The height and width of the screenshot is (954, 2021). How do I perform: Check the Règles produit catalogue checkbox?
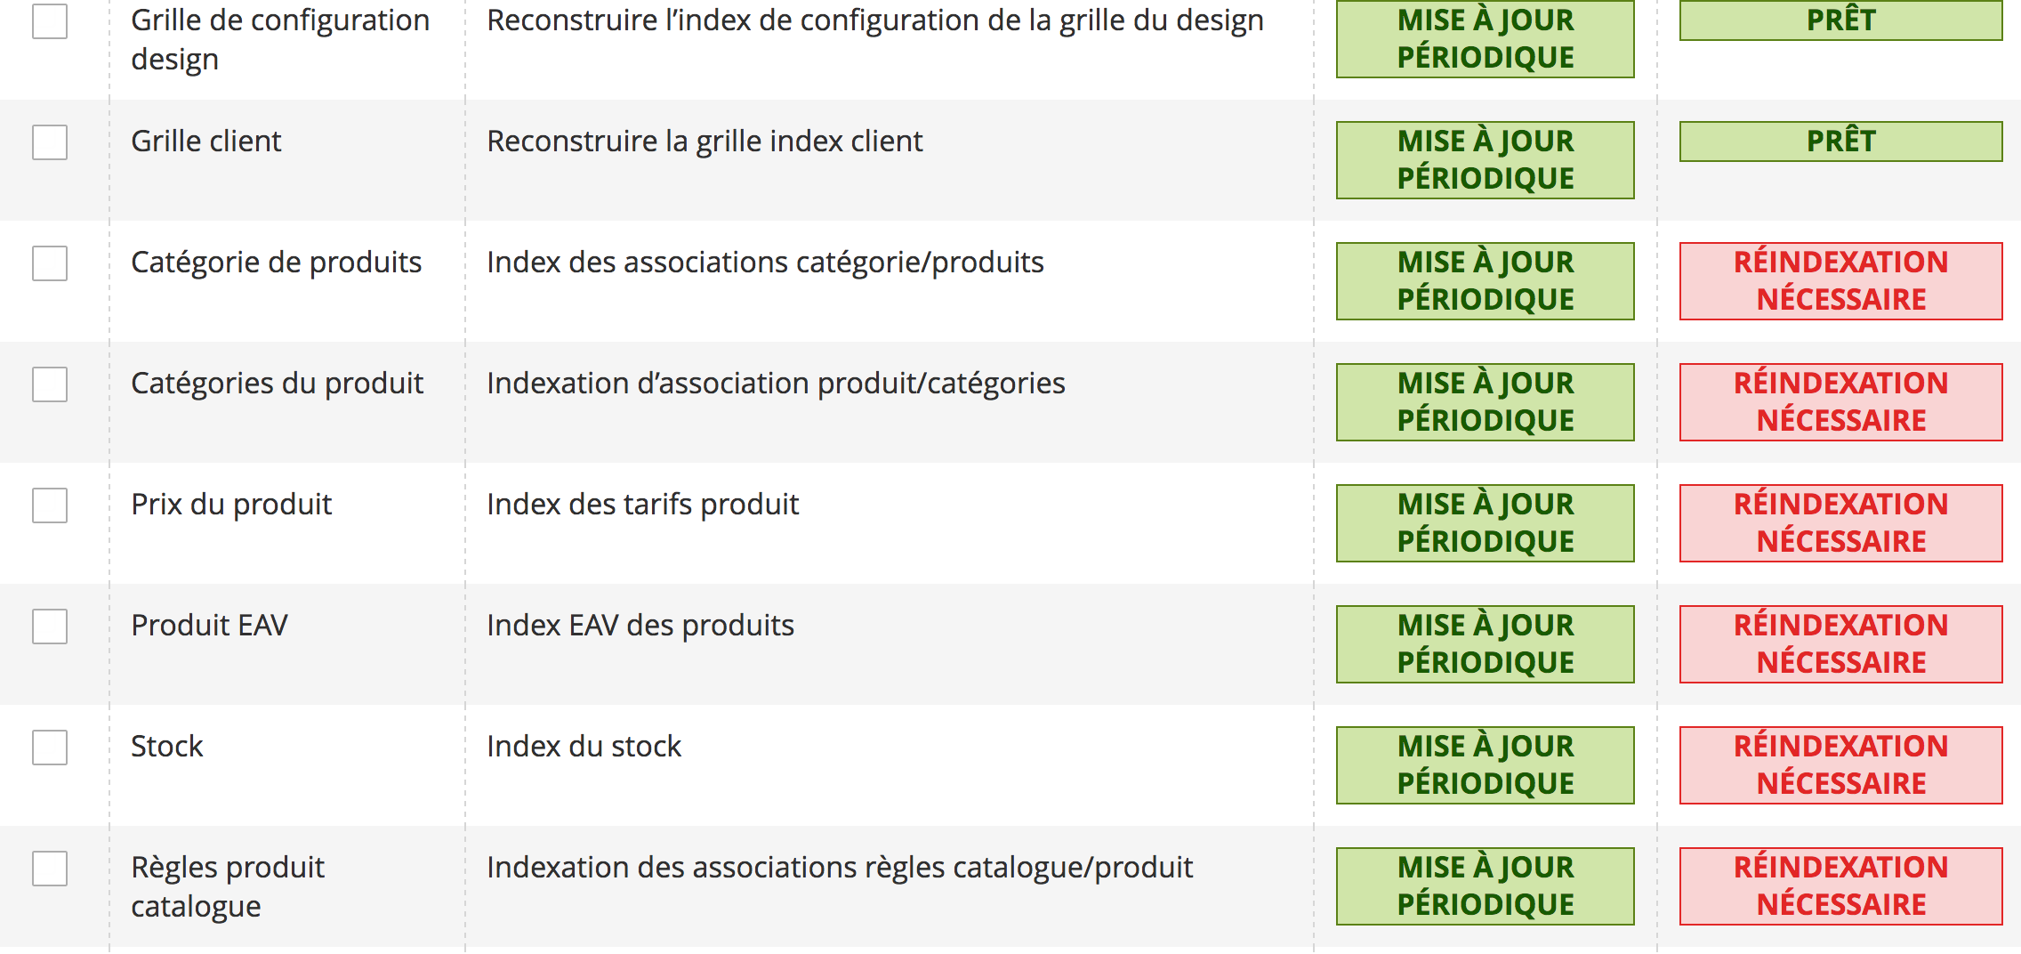[x=50, y=869]
